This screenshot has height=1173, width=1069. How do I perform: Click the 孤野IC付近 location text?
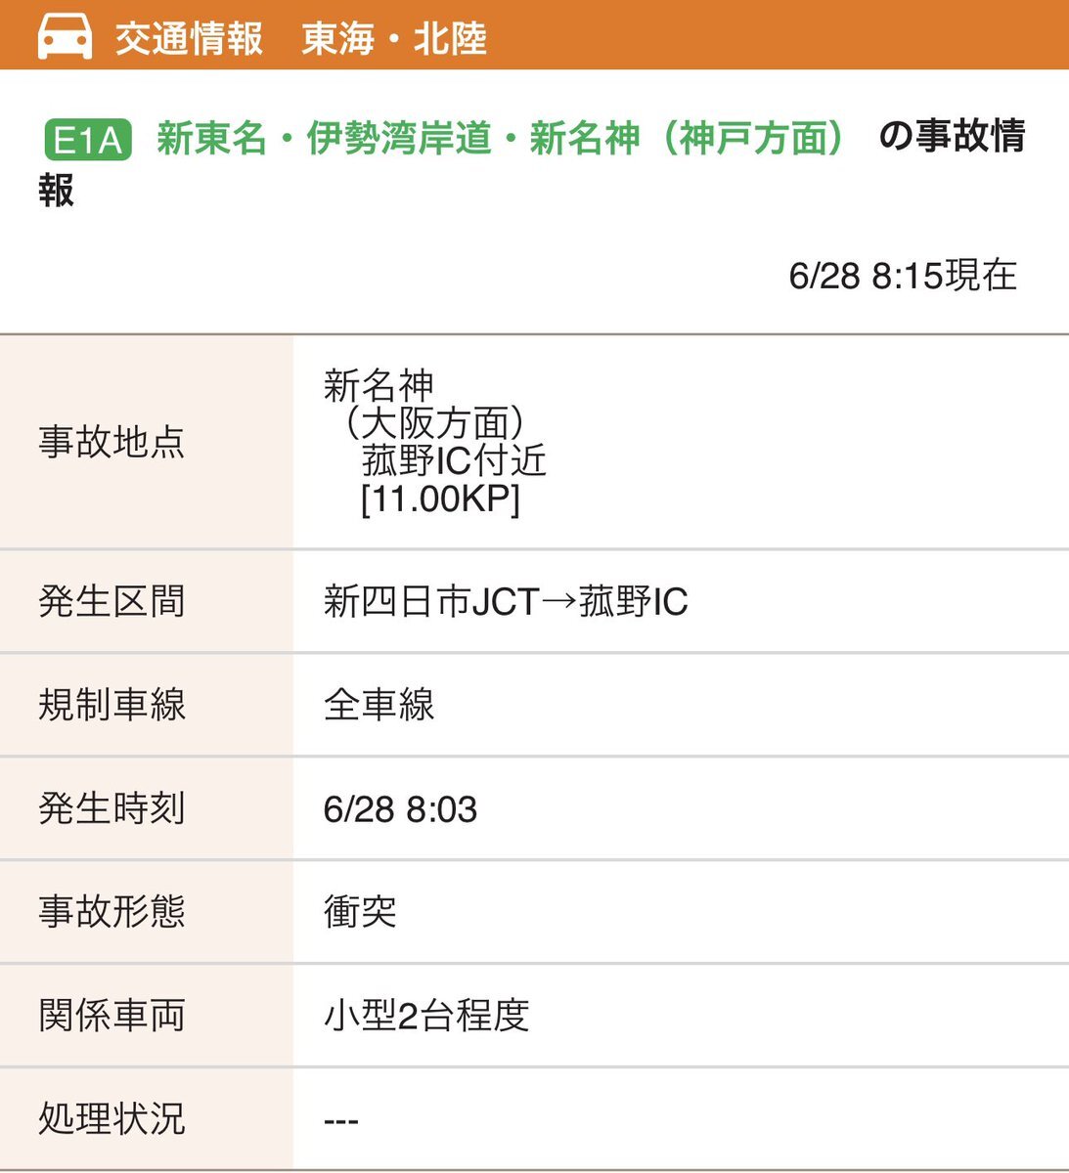454,460
